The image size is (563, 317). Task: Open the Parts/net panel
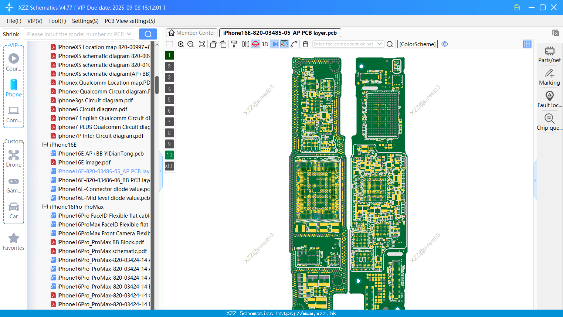point(549,54)
